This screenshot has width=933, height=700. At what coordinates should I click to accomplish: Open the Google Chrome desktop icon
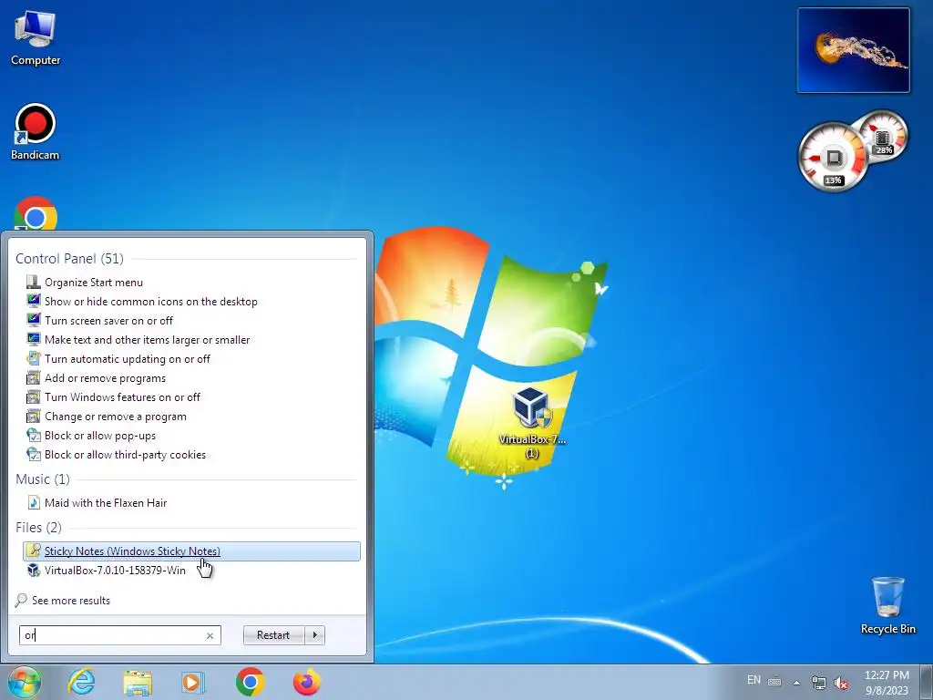click(x=36, y=214)
